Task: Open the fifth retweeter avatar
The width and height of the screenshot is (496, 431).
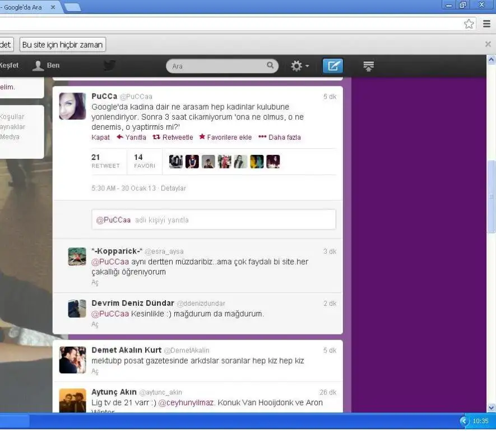Action: tap(240, 162)
